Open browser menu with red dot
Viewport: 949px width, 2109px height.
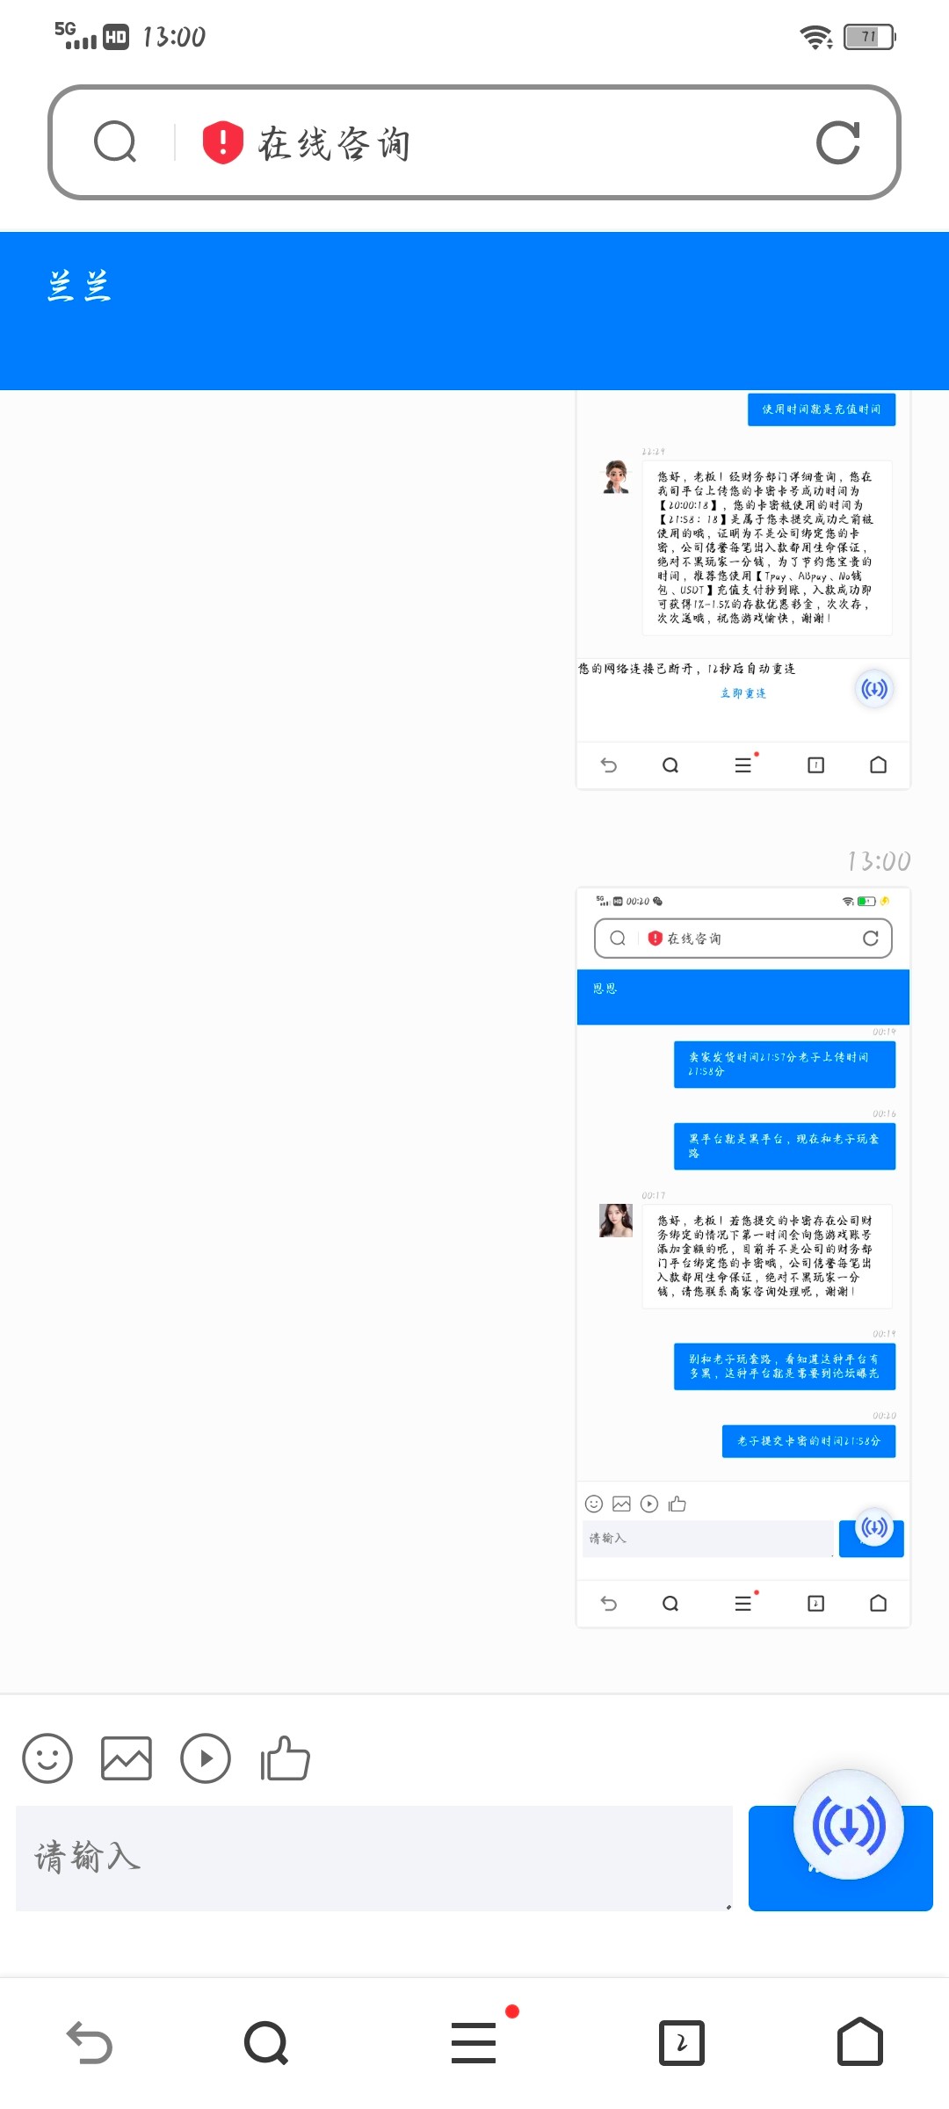pos(475,2040)
